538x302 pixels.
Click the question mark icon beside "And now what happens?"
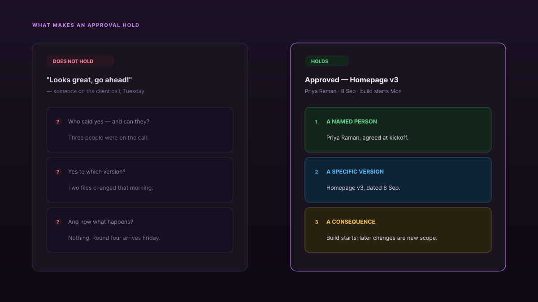(x=58, y=222)
